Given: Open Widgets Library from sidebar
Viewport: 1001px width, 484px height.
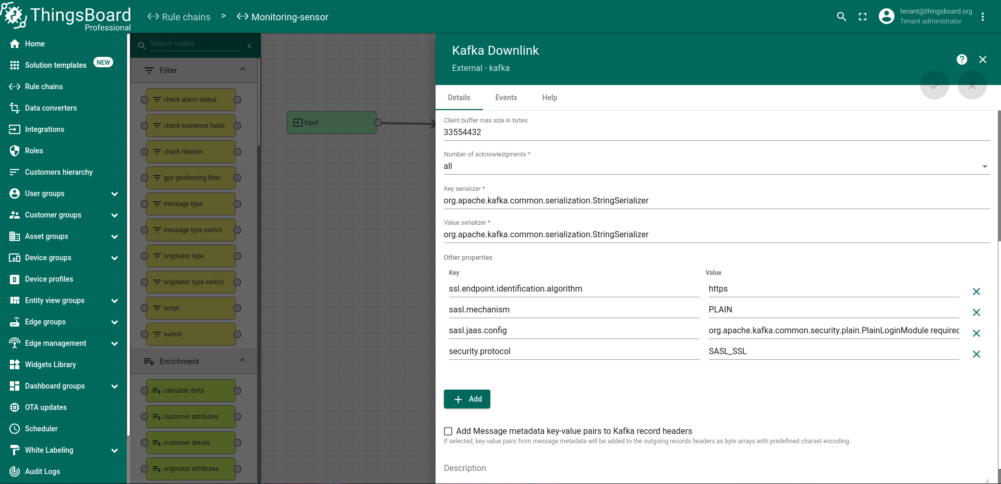Looking at the screenshot, I should pyautogui.click(x=51, y=365).
